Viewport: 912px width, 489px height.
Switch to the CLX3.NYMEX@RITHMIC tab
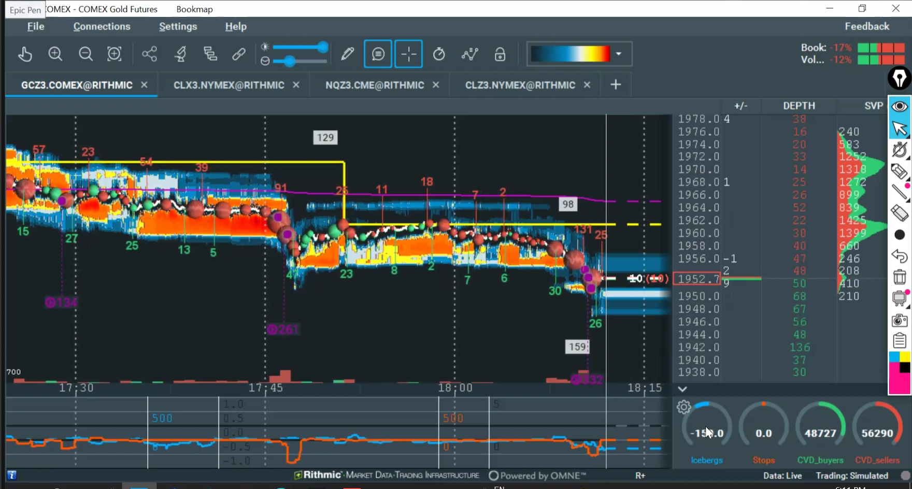[x=229, y=85]
